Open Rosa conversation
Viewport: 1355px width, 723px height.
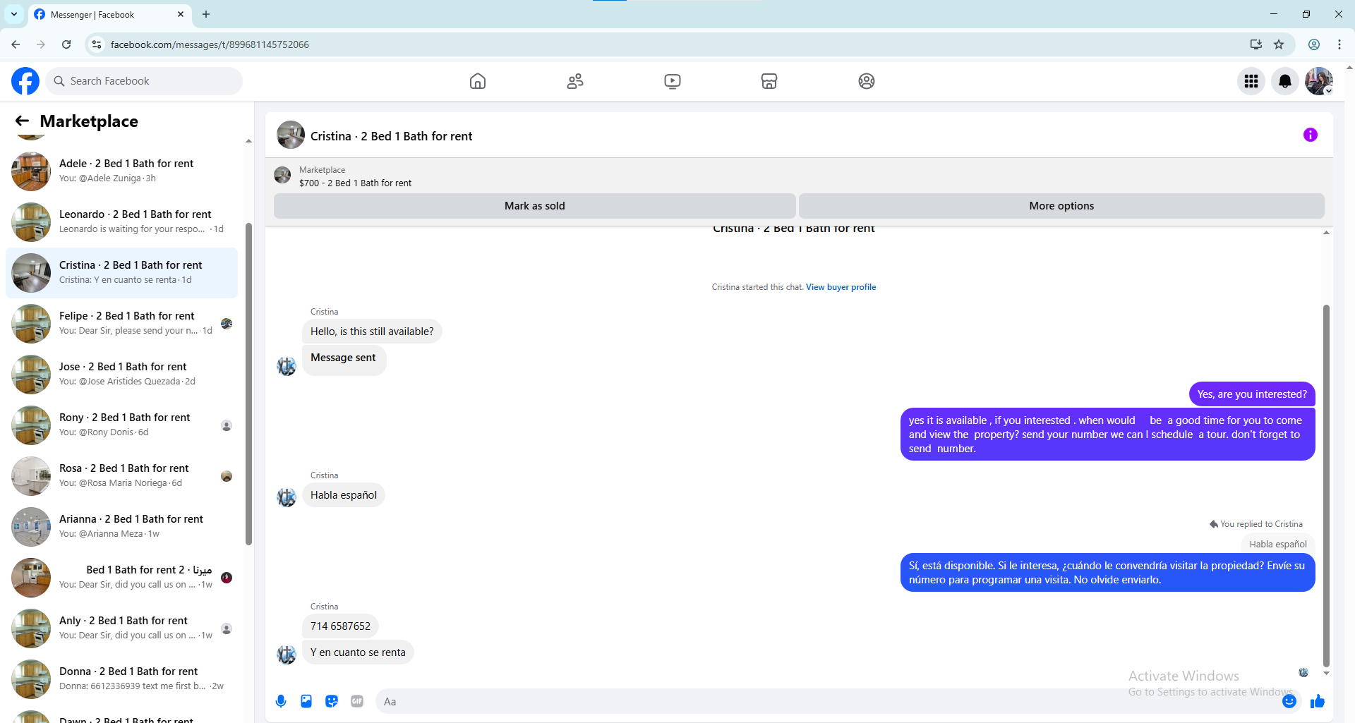(121, 475)
